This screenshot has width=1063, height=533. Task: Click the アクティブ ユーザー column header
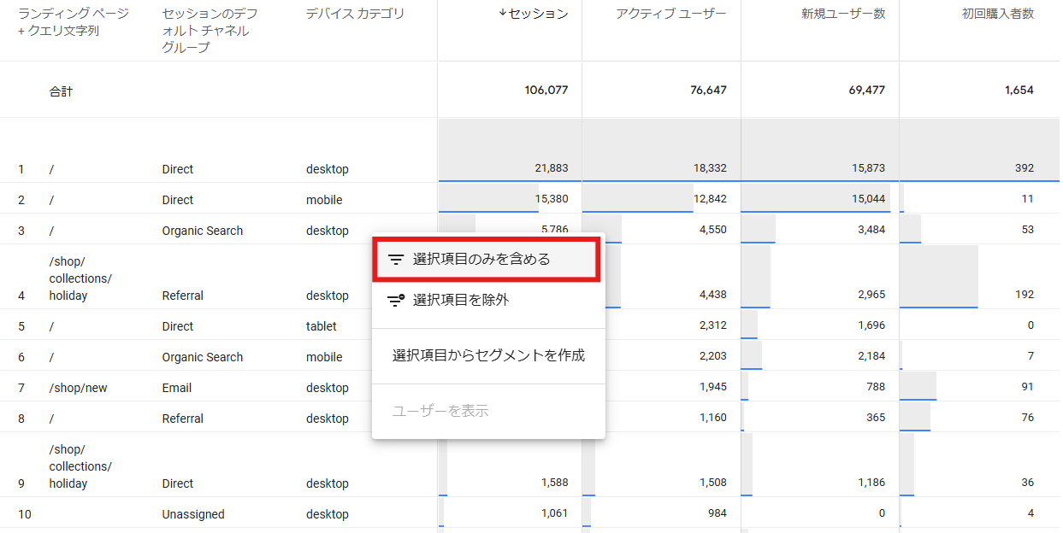point(670,15)
